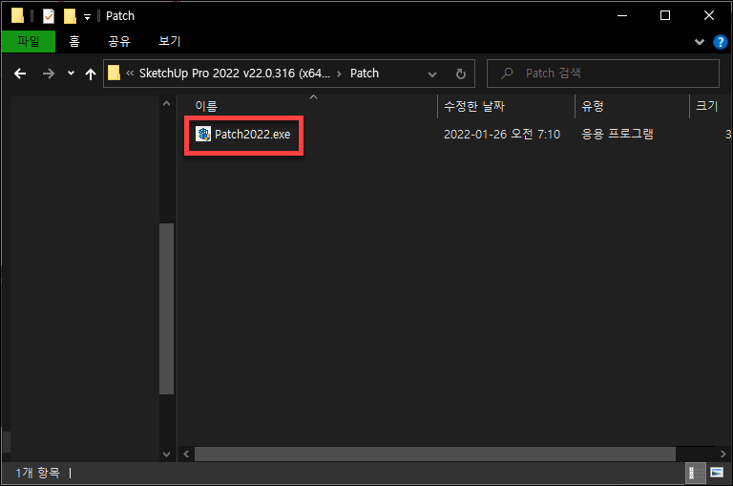The width and height of the screenshot is (733, 486).
Task: Expand the ribbon with the chevron
Action: [700, 42]
